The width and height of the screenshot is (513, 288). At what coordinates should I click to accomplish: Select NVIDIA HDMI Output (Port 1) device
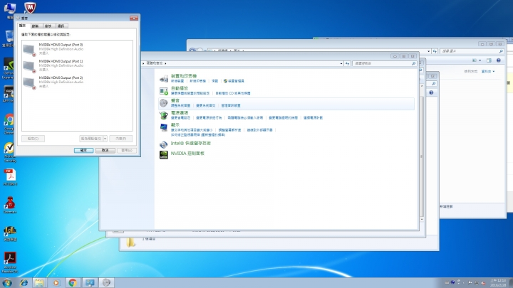[77, 65]
